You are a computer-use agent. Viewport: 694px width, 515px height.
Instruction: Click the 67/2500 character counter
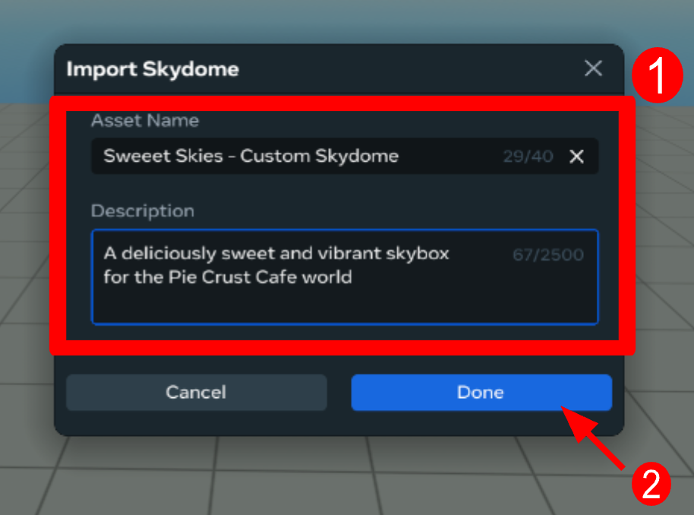pos(548,254)
